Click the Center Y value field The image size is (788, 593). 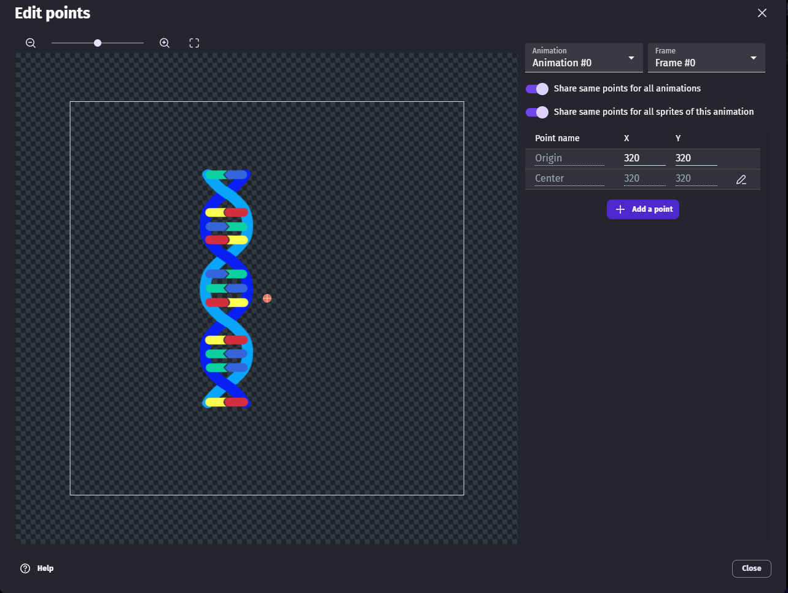695,179
